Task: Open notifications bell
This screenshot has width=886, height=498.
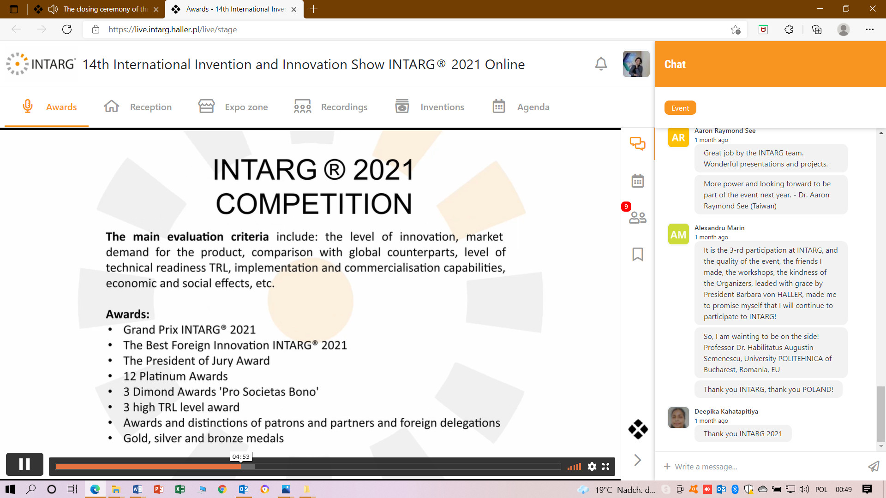Action: (601, 64)
